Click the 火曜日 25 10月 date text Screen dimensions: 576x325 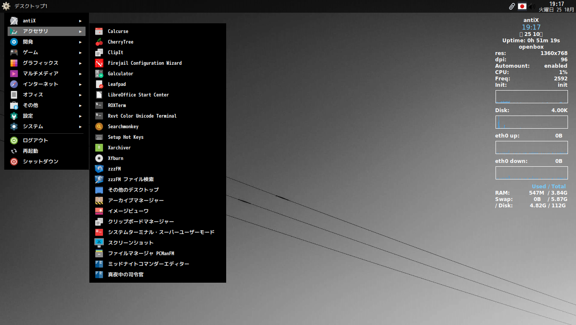pyautogui.click(x=556, y=9)
